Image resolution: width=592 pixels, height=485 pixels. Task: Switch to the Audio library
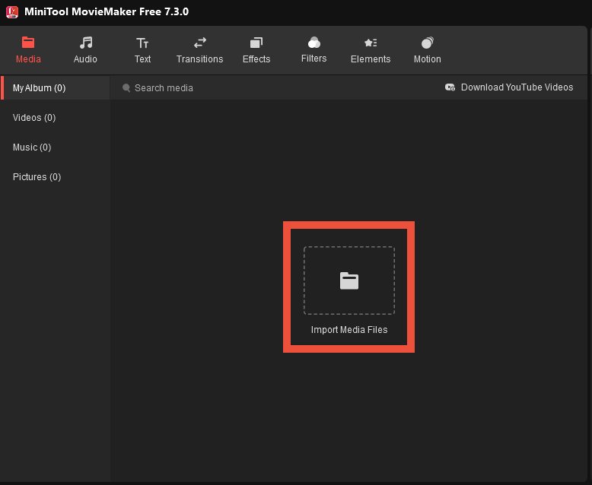[85, 50]
